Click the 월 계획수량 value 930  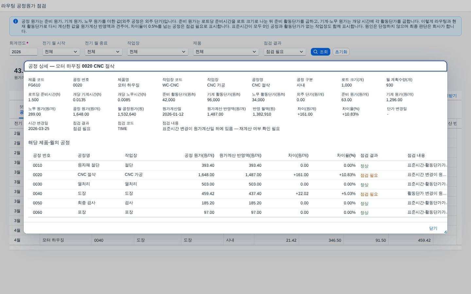coord(390,85)
